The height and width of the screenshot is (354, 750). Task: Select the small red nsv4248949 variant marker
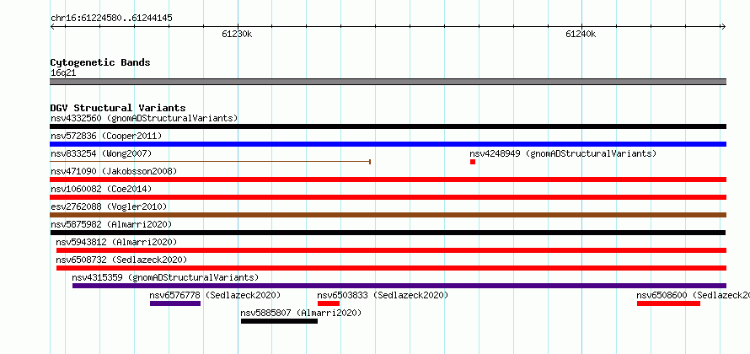pos(473,162)
